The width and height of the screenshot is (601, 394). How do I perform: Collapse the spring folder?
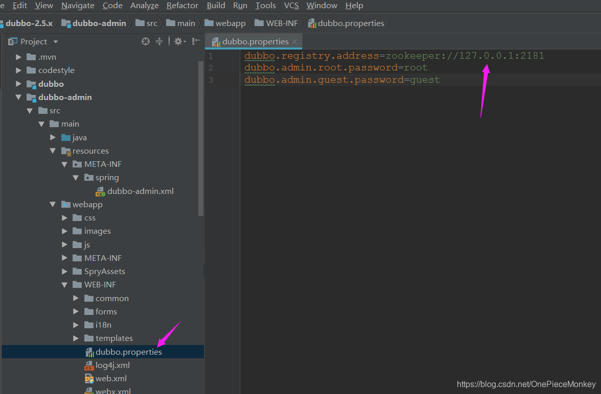coord(76,178)
